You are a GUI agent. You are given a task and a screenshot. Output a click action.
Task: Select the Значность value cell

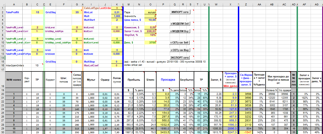pos(151,16)
